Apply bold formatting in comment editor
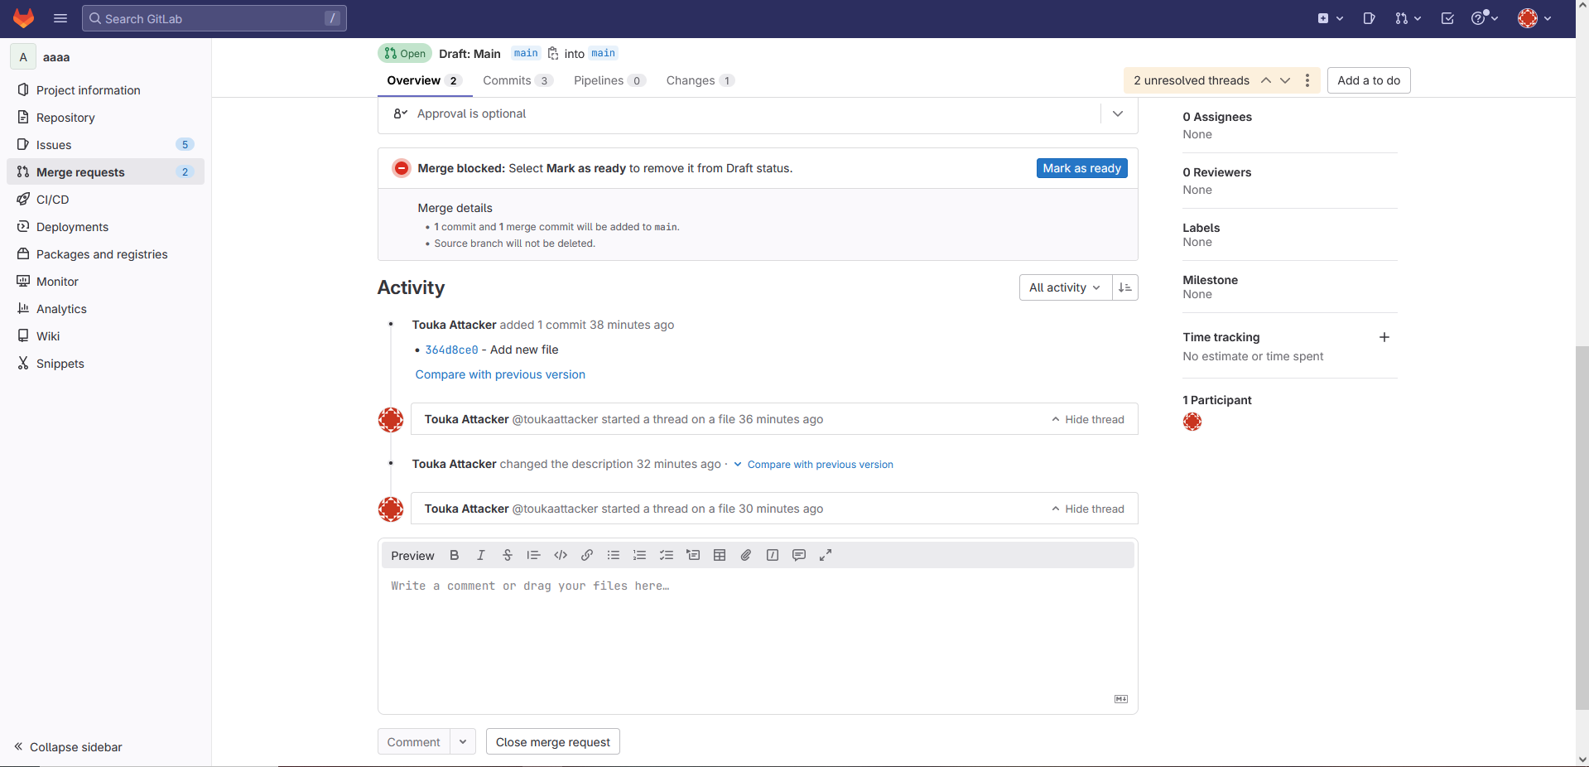The image size is (1589, 767). coord(454,555)
